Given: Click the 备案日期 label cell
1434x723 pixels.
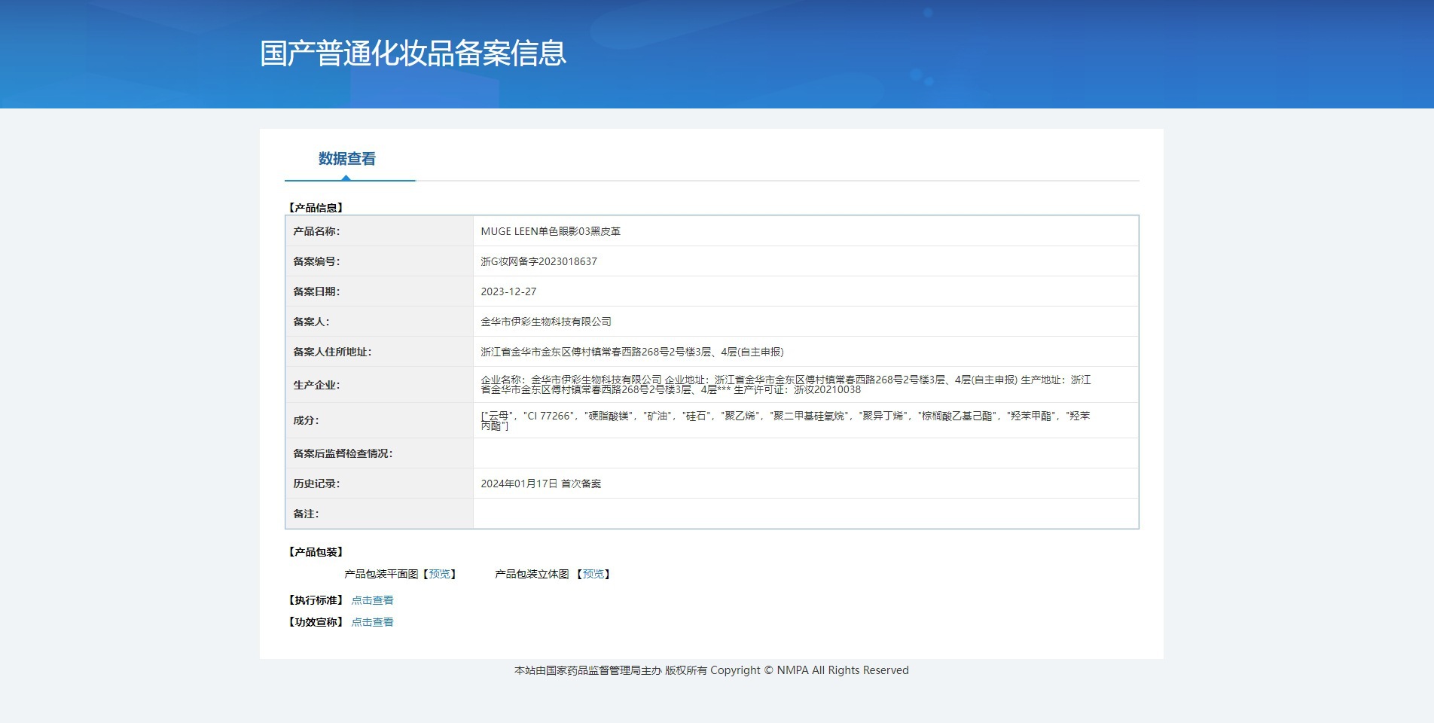Looking at the screenshot, I should coord(379,291).
